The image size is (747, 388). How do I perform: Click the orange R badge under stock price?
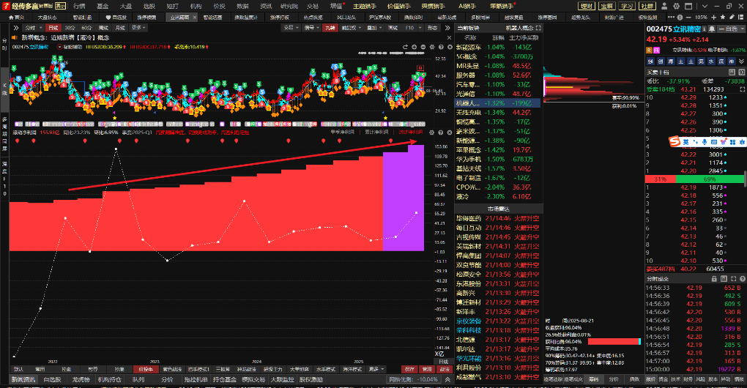(x=649, y=50)
